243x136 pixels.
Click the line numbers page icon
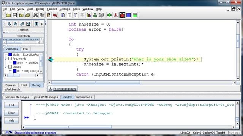76,15
